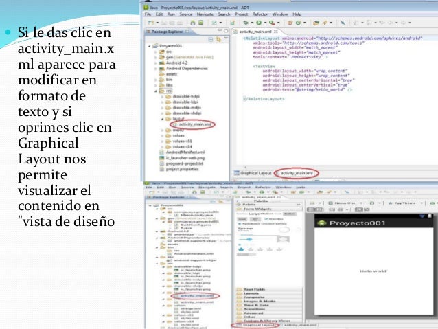Screen dimensions: 438x329
Task: Click the Print icon in XML editor window toolbar
Action: [x=180, y=23]
